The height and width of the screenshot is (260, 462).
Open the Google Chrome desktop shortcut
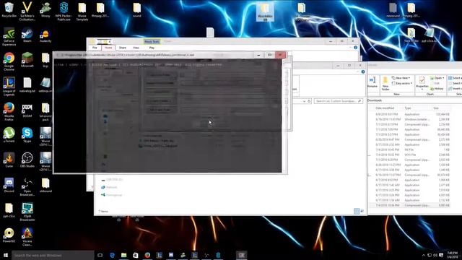coord(9,61)
